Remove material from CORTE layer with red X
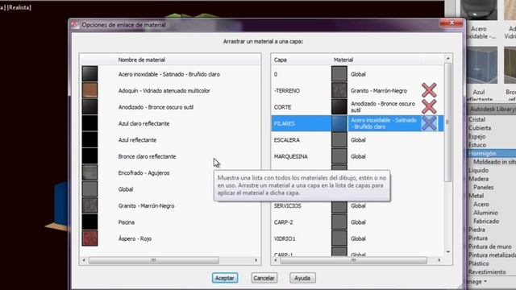The width and height of the screenshot is (516, 290). 429,107
